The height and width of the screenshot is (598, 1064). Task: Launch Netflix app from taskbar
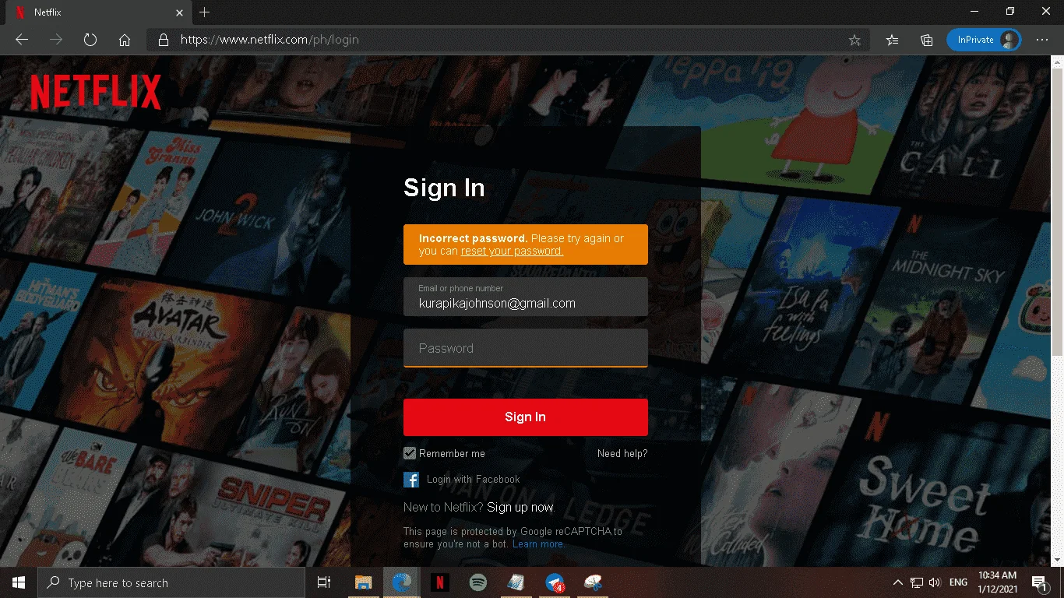click(439, 582)
